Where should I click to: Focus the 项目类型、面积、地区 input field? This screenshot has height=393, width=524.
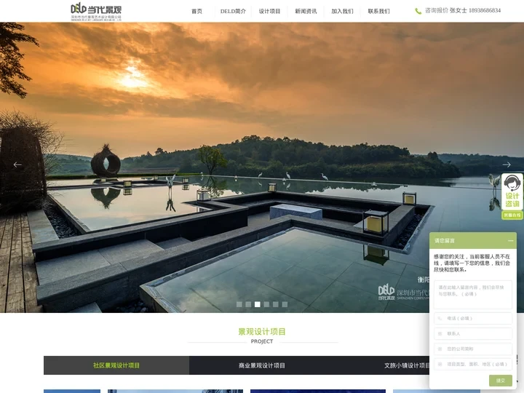pyautogui.click(x=473, y=365)
